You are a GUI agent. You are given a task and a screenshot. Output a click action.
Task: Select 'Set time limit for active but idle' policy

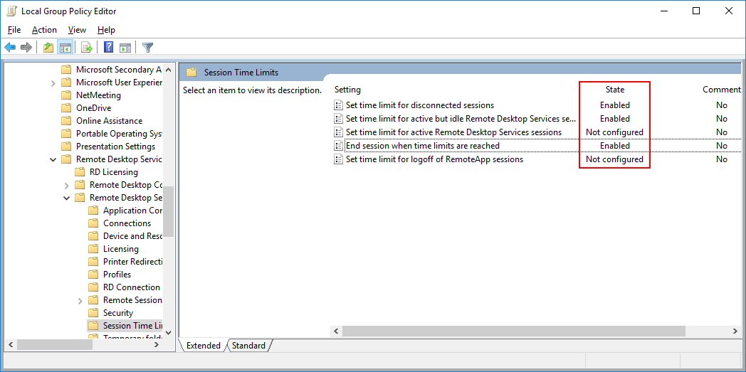point(461,118)
